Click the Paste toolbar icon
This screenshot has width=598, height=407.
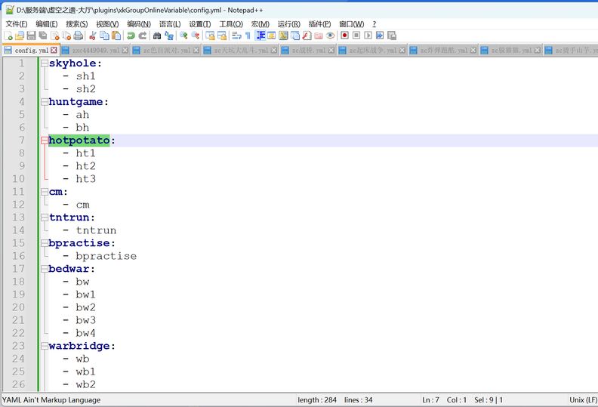pyautogui.click(x=116, y=35)
